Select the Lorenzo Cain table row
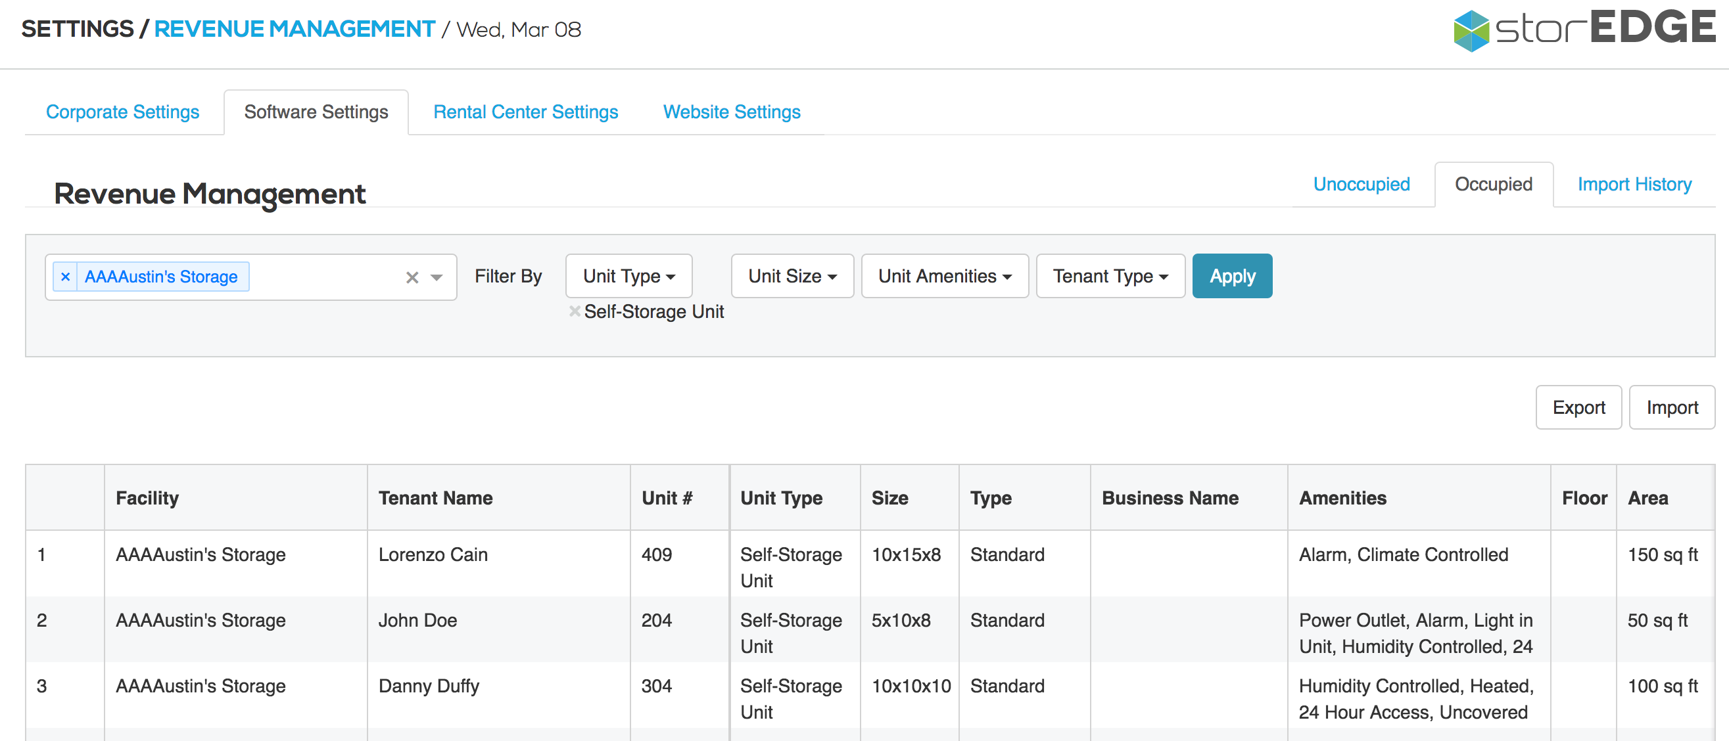Image resolution: width=1729 pixels, height=741 pixels. [x=433, y=555]
